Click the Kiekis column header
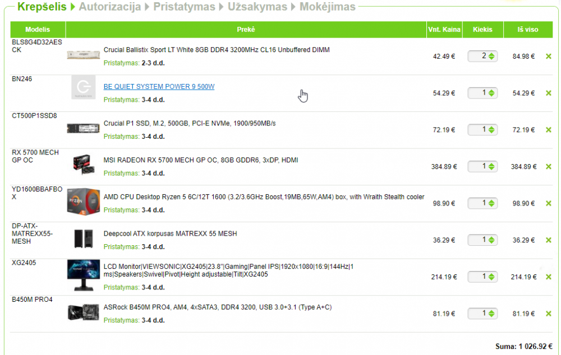The height and width of the screenshot is (355, 561). [x=482, y=30]
